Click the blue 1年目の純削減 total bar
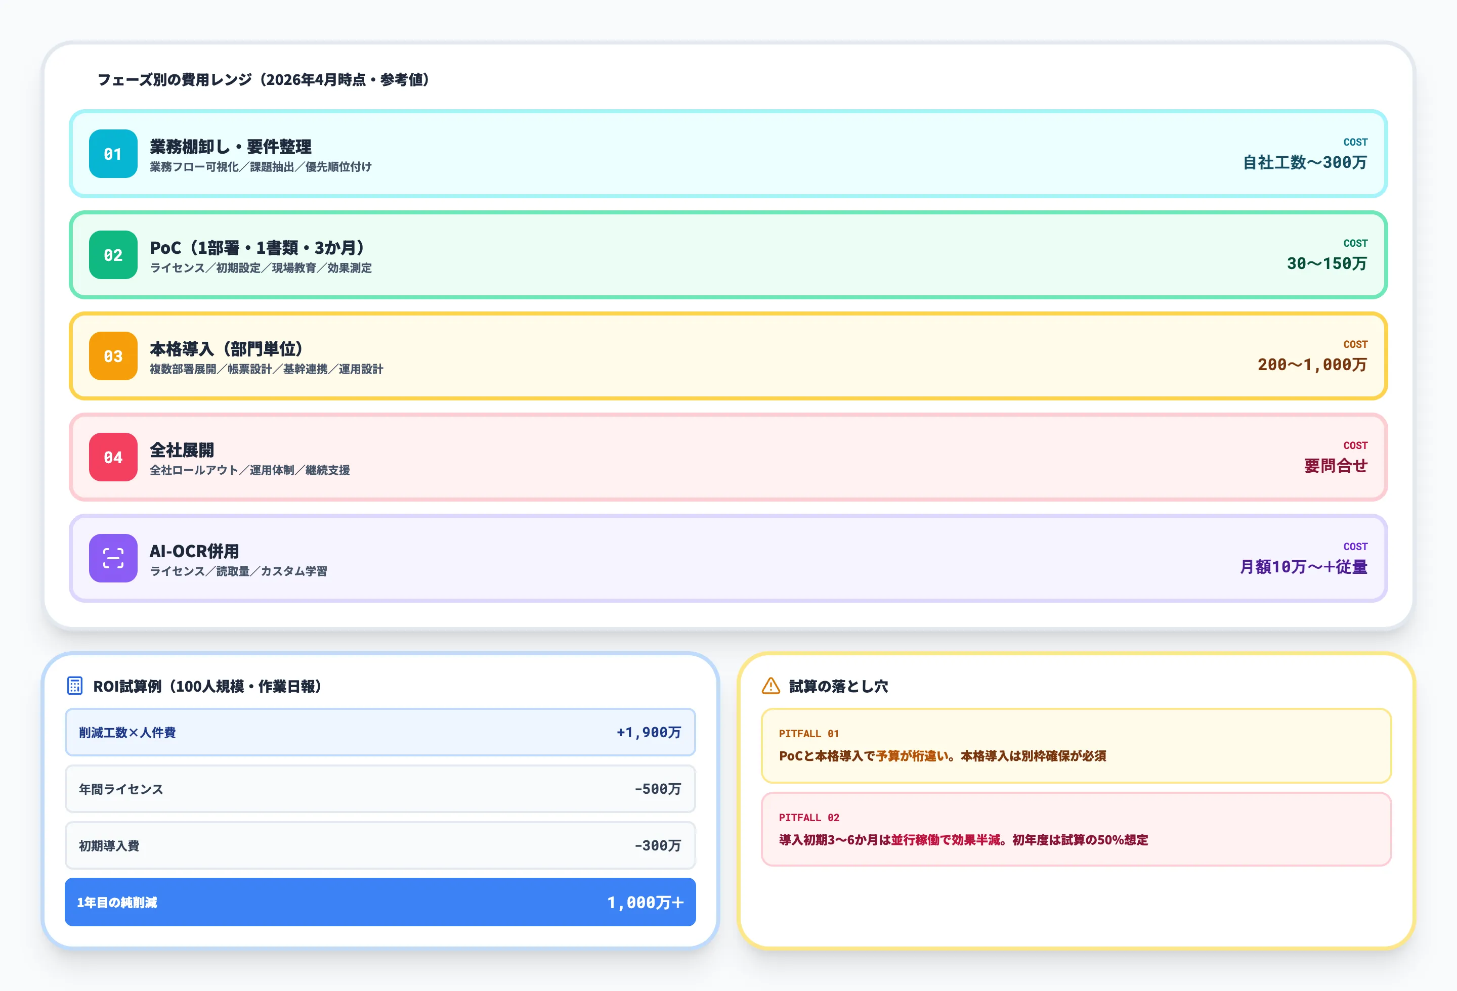Viewport: 1457px width, 991px height. [379, 903]
